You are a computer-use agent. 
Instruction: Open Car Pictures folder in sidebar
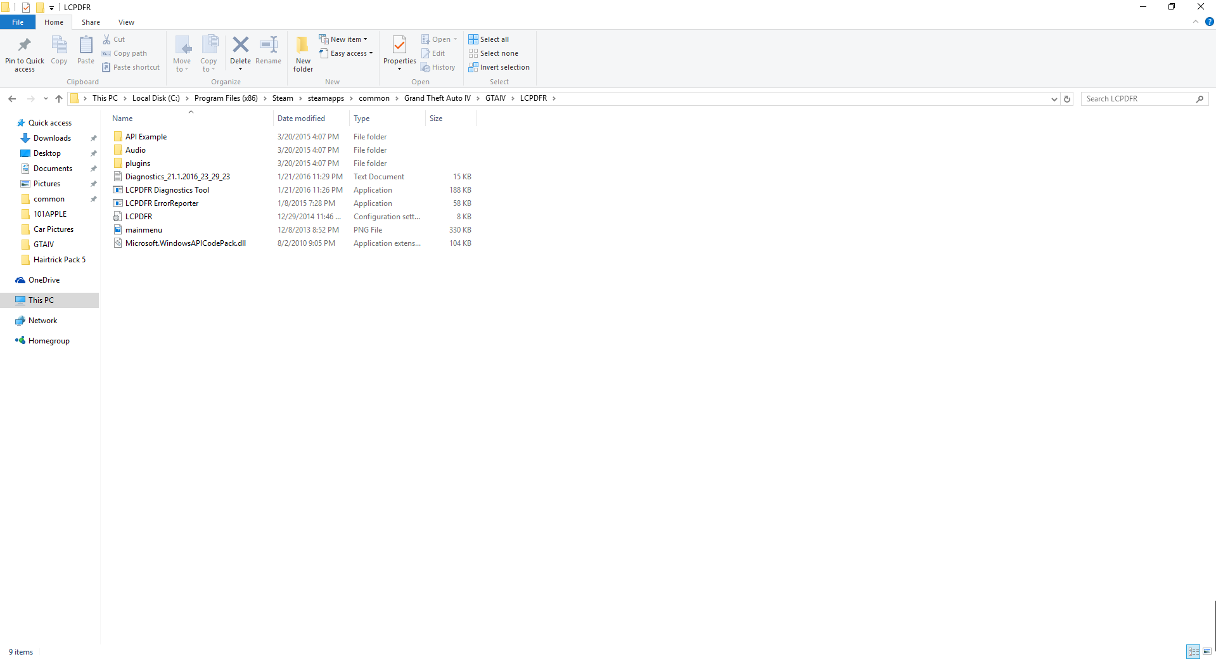53,229
